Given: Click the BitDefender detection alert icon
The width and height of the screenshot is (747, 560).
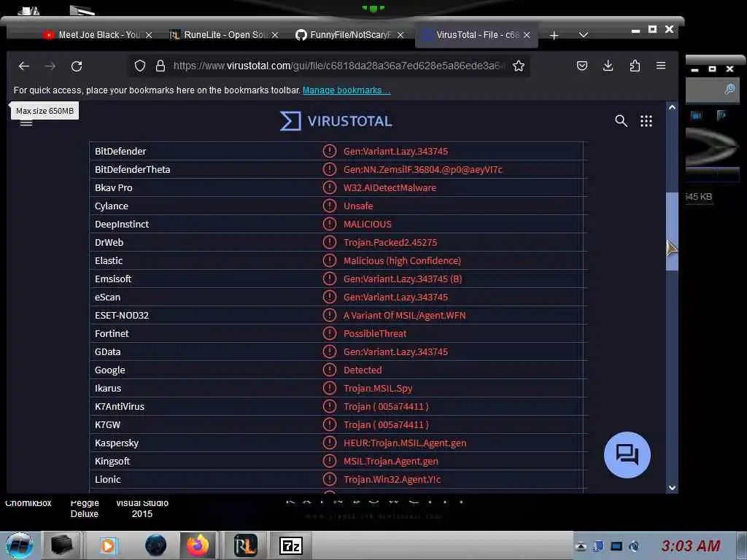Looking at the screenshot, I should pyautogui.click(x=329, y=151).
